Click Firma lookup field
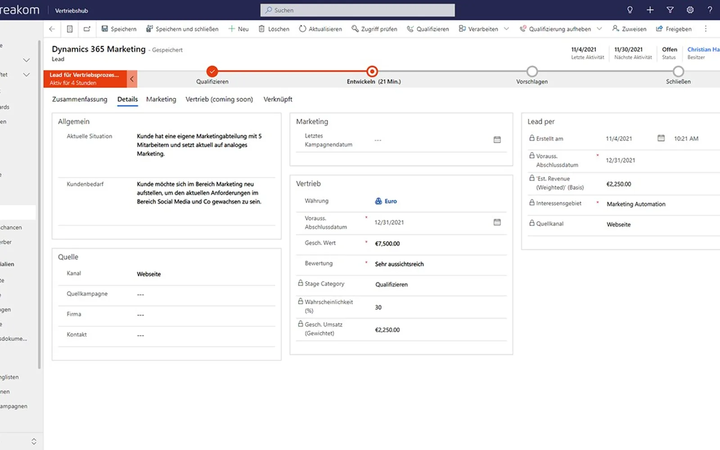The image size is (720, 450). (205, 315)
